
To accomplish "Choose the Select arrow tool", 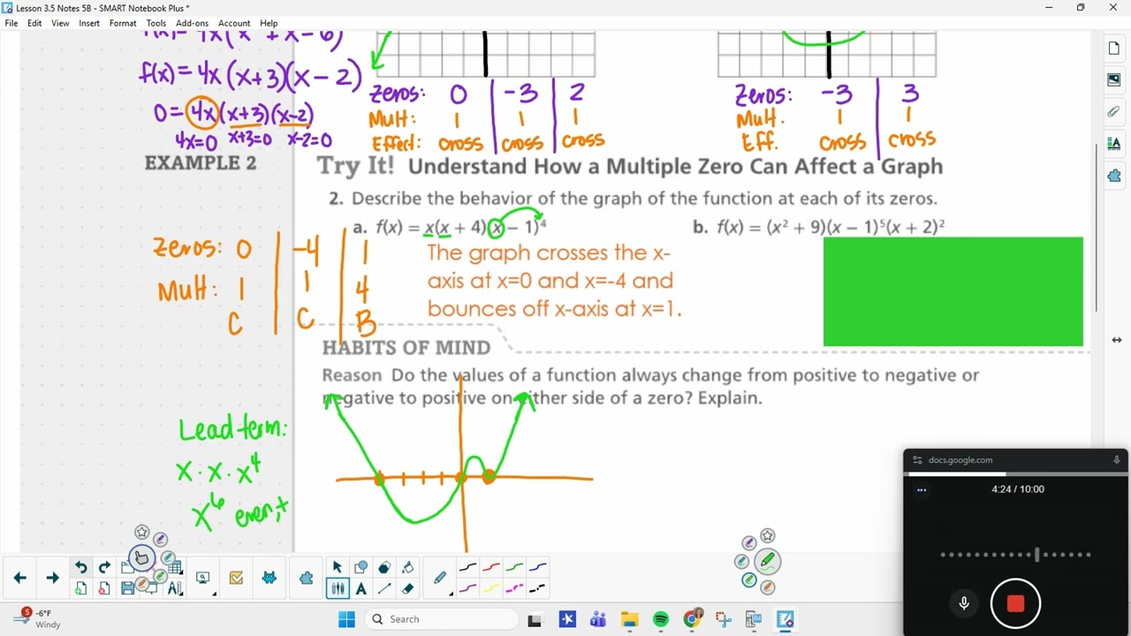I will pos(337,567).
